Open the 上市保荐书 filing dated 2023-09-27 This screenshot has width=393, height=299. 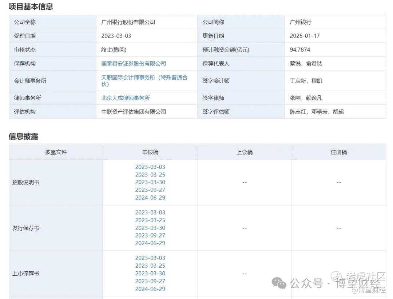(x=150, y=281)
